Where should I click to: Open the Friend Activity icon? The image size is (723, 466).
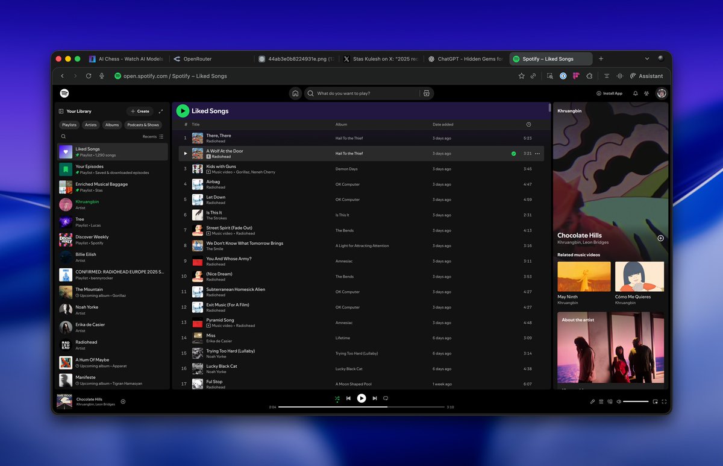(646, 93)
